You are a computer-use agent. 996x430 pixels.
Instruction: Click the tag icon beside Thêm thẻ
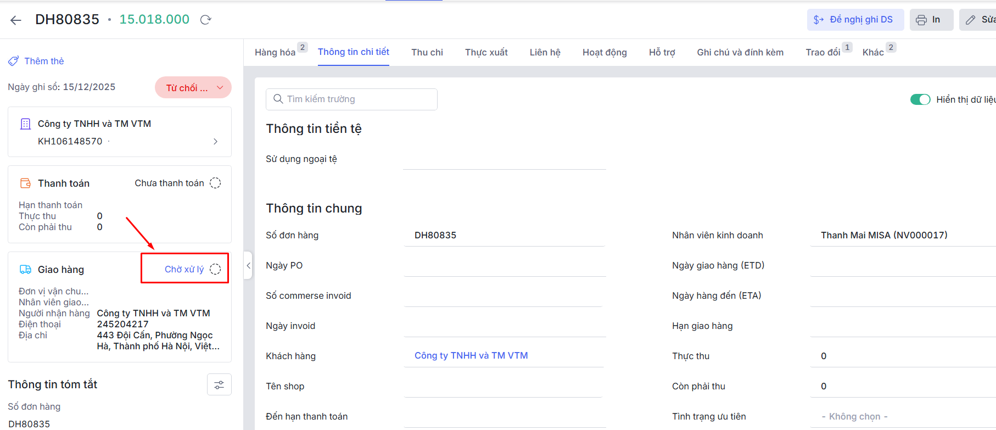(13, 61)
